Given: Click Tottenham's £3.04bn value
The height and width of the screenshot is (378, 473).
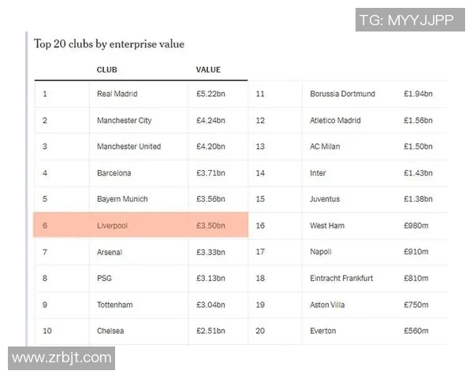Looking at the screenshot, I should pos(210,305).
